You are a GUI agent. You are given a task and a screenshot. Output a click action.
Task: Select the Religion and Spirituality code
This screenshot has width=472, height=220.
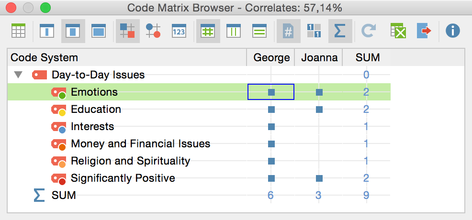[130, 161]
